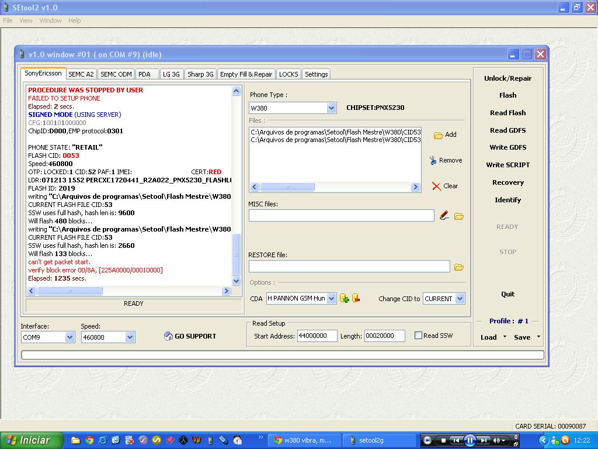598x449 pixels.
Task: Click the Recovery button
Action: point(507,182)
